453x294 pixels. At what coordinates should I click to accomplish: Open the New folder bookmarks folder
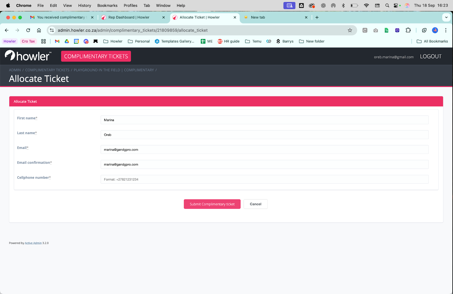(x=312, y=41)
